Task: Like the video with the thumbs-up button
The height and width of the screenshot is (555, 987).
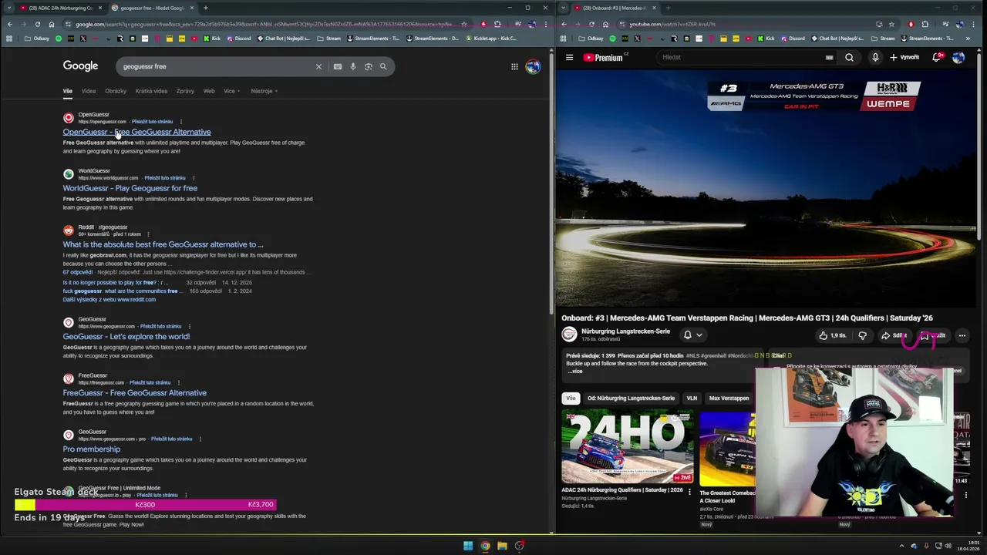Action: point(833,335)
